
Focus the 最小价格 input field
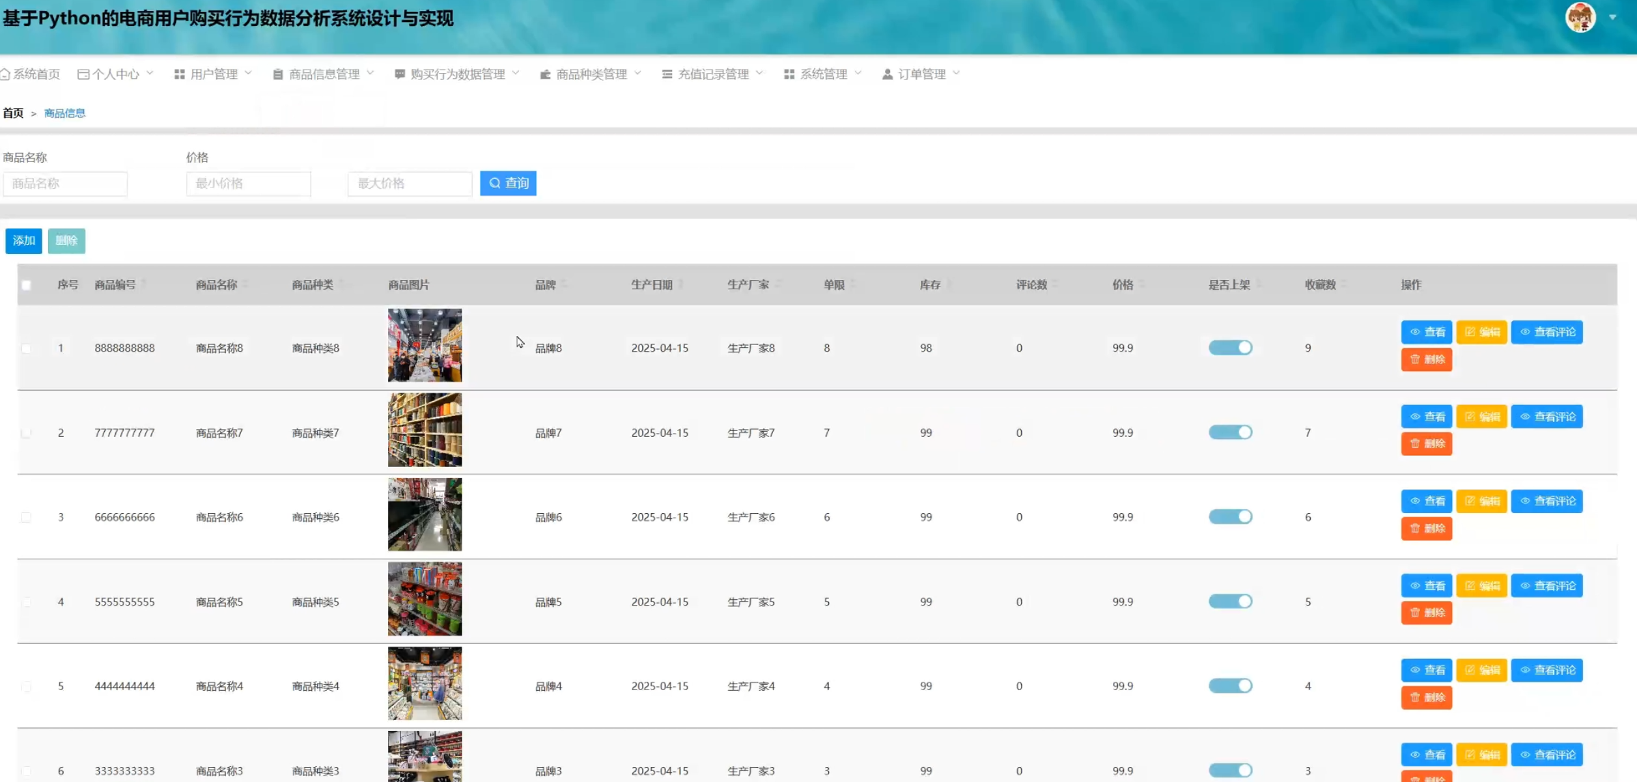[248, 184]
